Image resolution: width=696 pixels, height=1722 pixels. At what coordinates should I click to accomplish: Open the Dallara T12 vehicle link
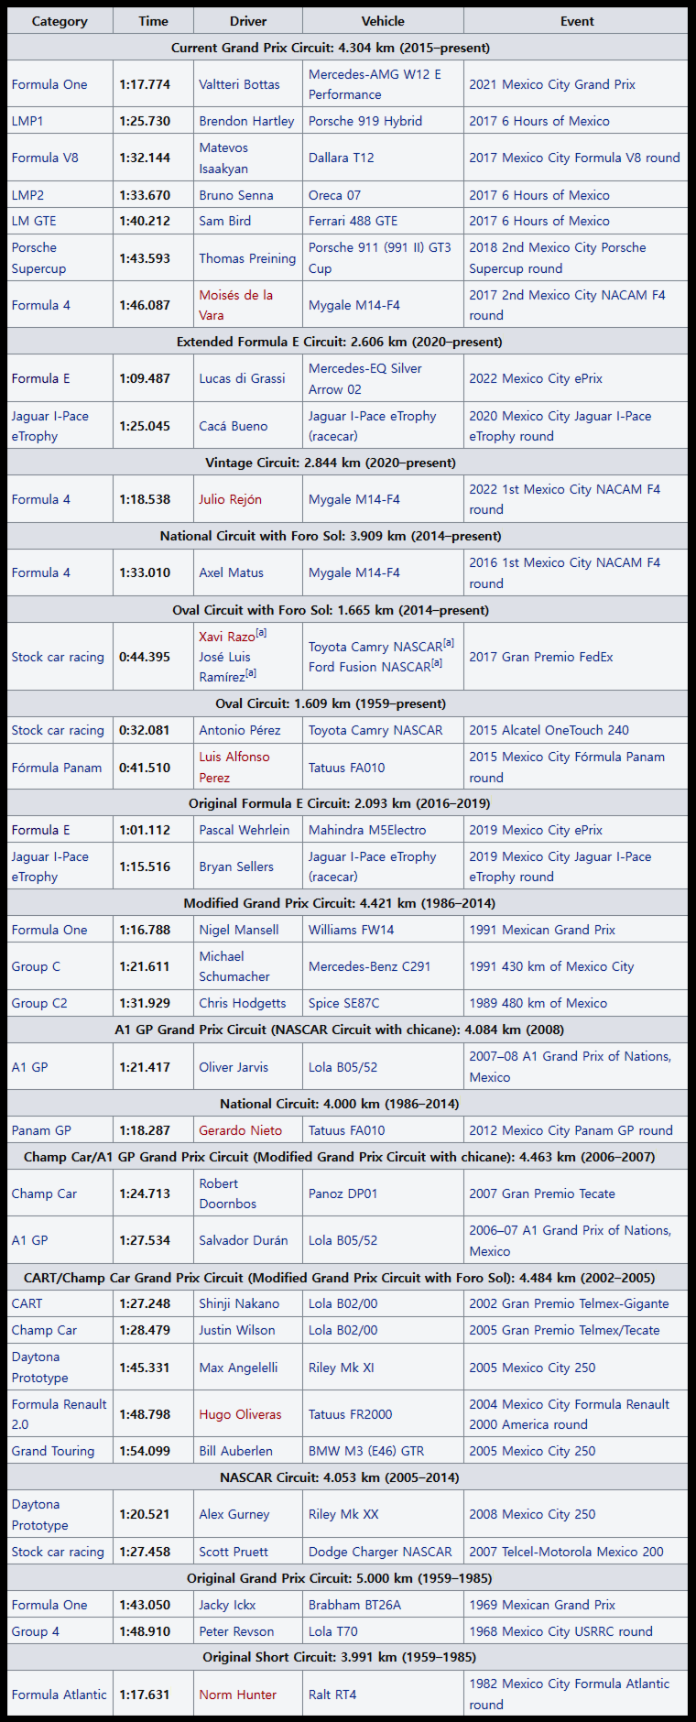pyautogui.click(x=341, y=158)
